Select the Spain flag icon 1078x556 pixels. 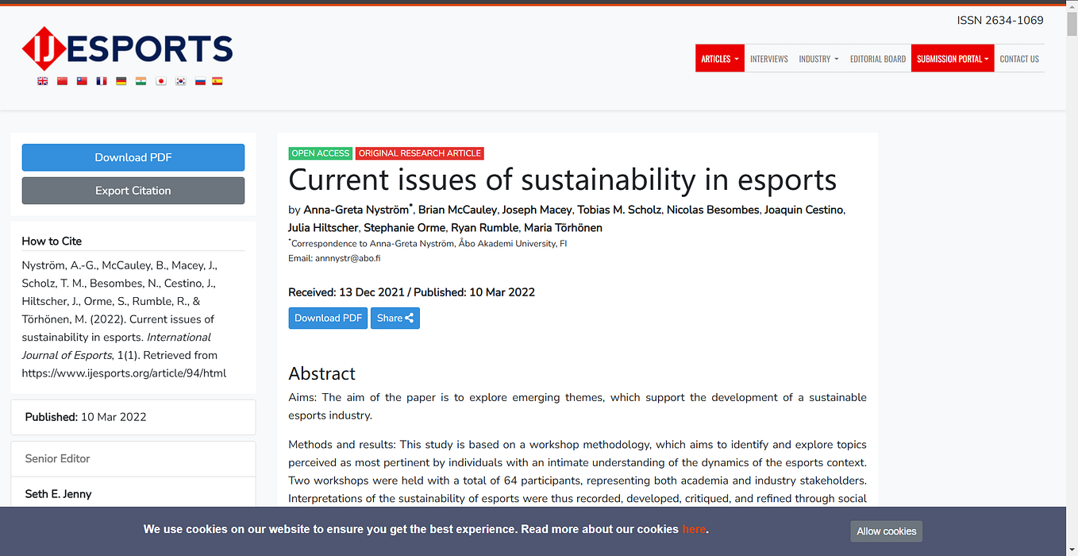(218, 81)
